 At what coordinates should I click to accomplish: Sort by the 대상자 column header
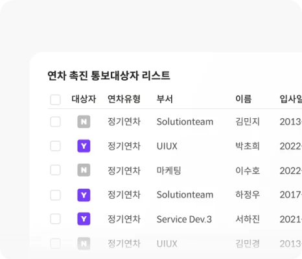pos(84,99)
